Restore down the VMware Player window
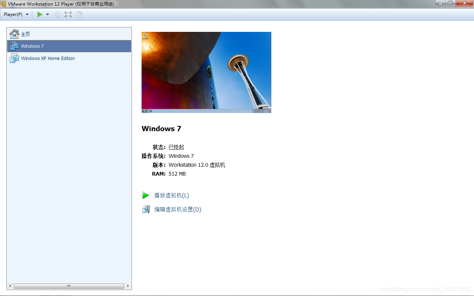The height and width of the screenshot is (296, 474). click(450, 3)
